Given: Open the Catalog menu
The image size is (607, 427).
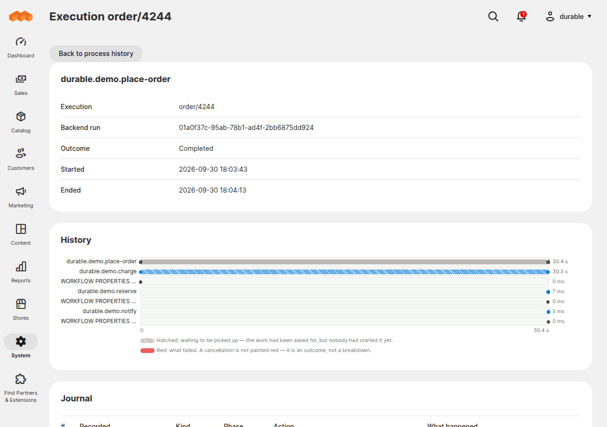Looking at the screenshot, I should [x=21, y=122].
